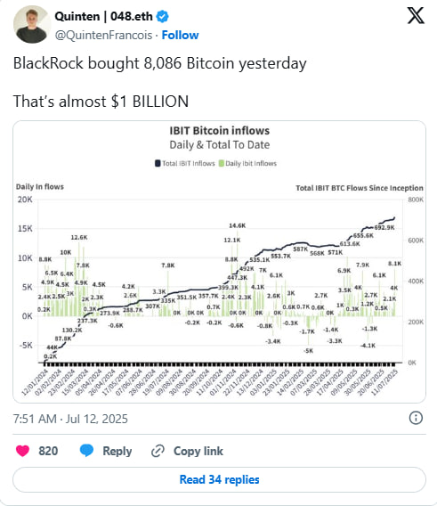The image size is (437, 506).
Task: Open the tweet info circle icon
Action: 416,418
